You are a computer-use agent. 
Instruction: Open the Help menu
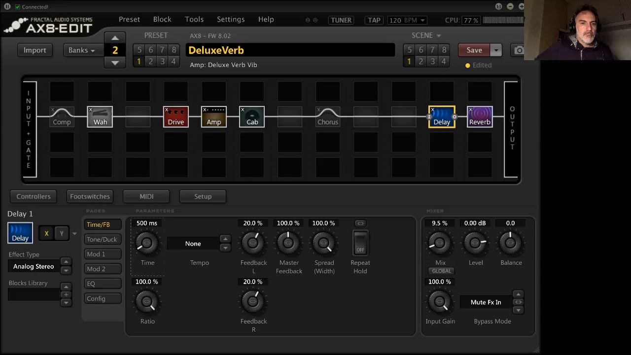tap(266, 19)
